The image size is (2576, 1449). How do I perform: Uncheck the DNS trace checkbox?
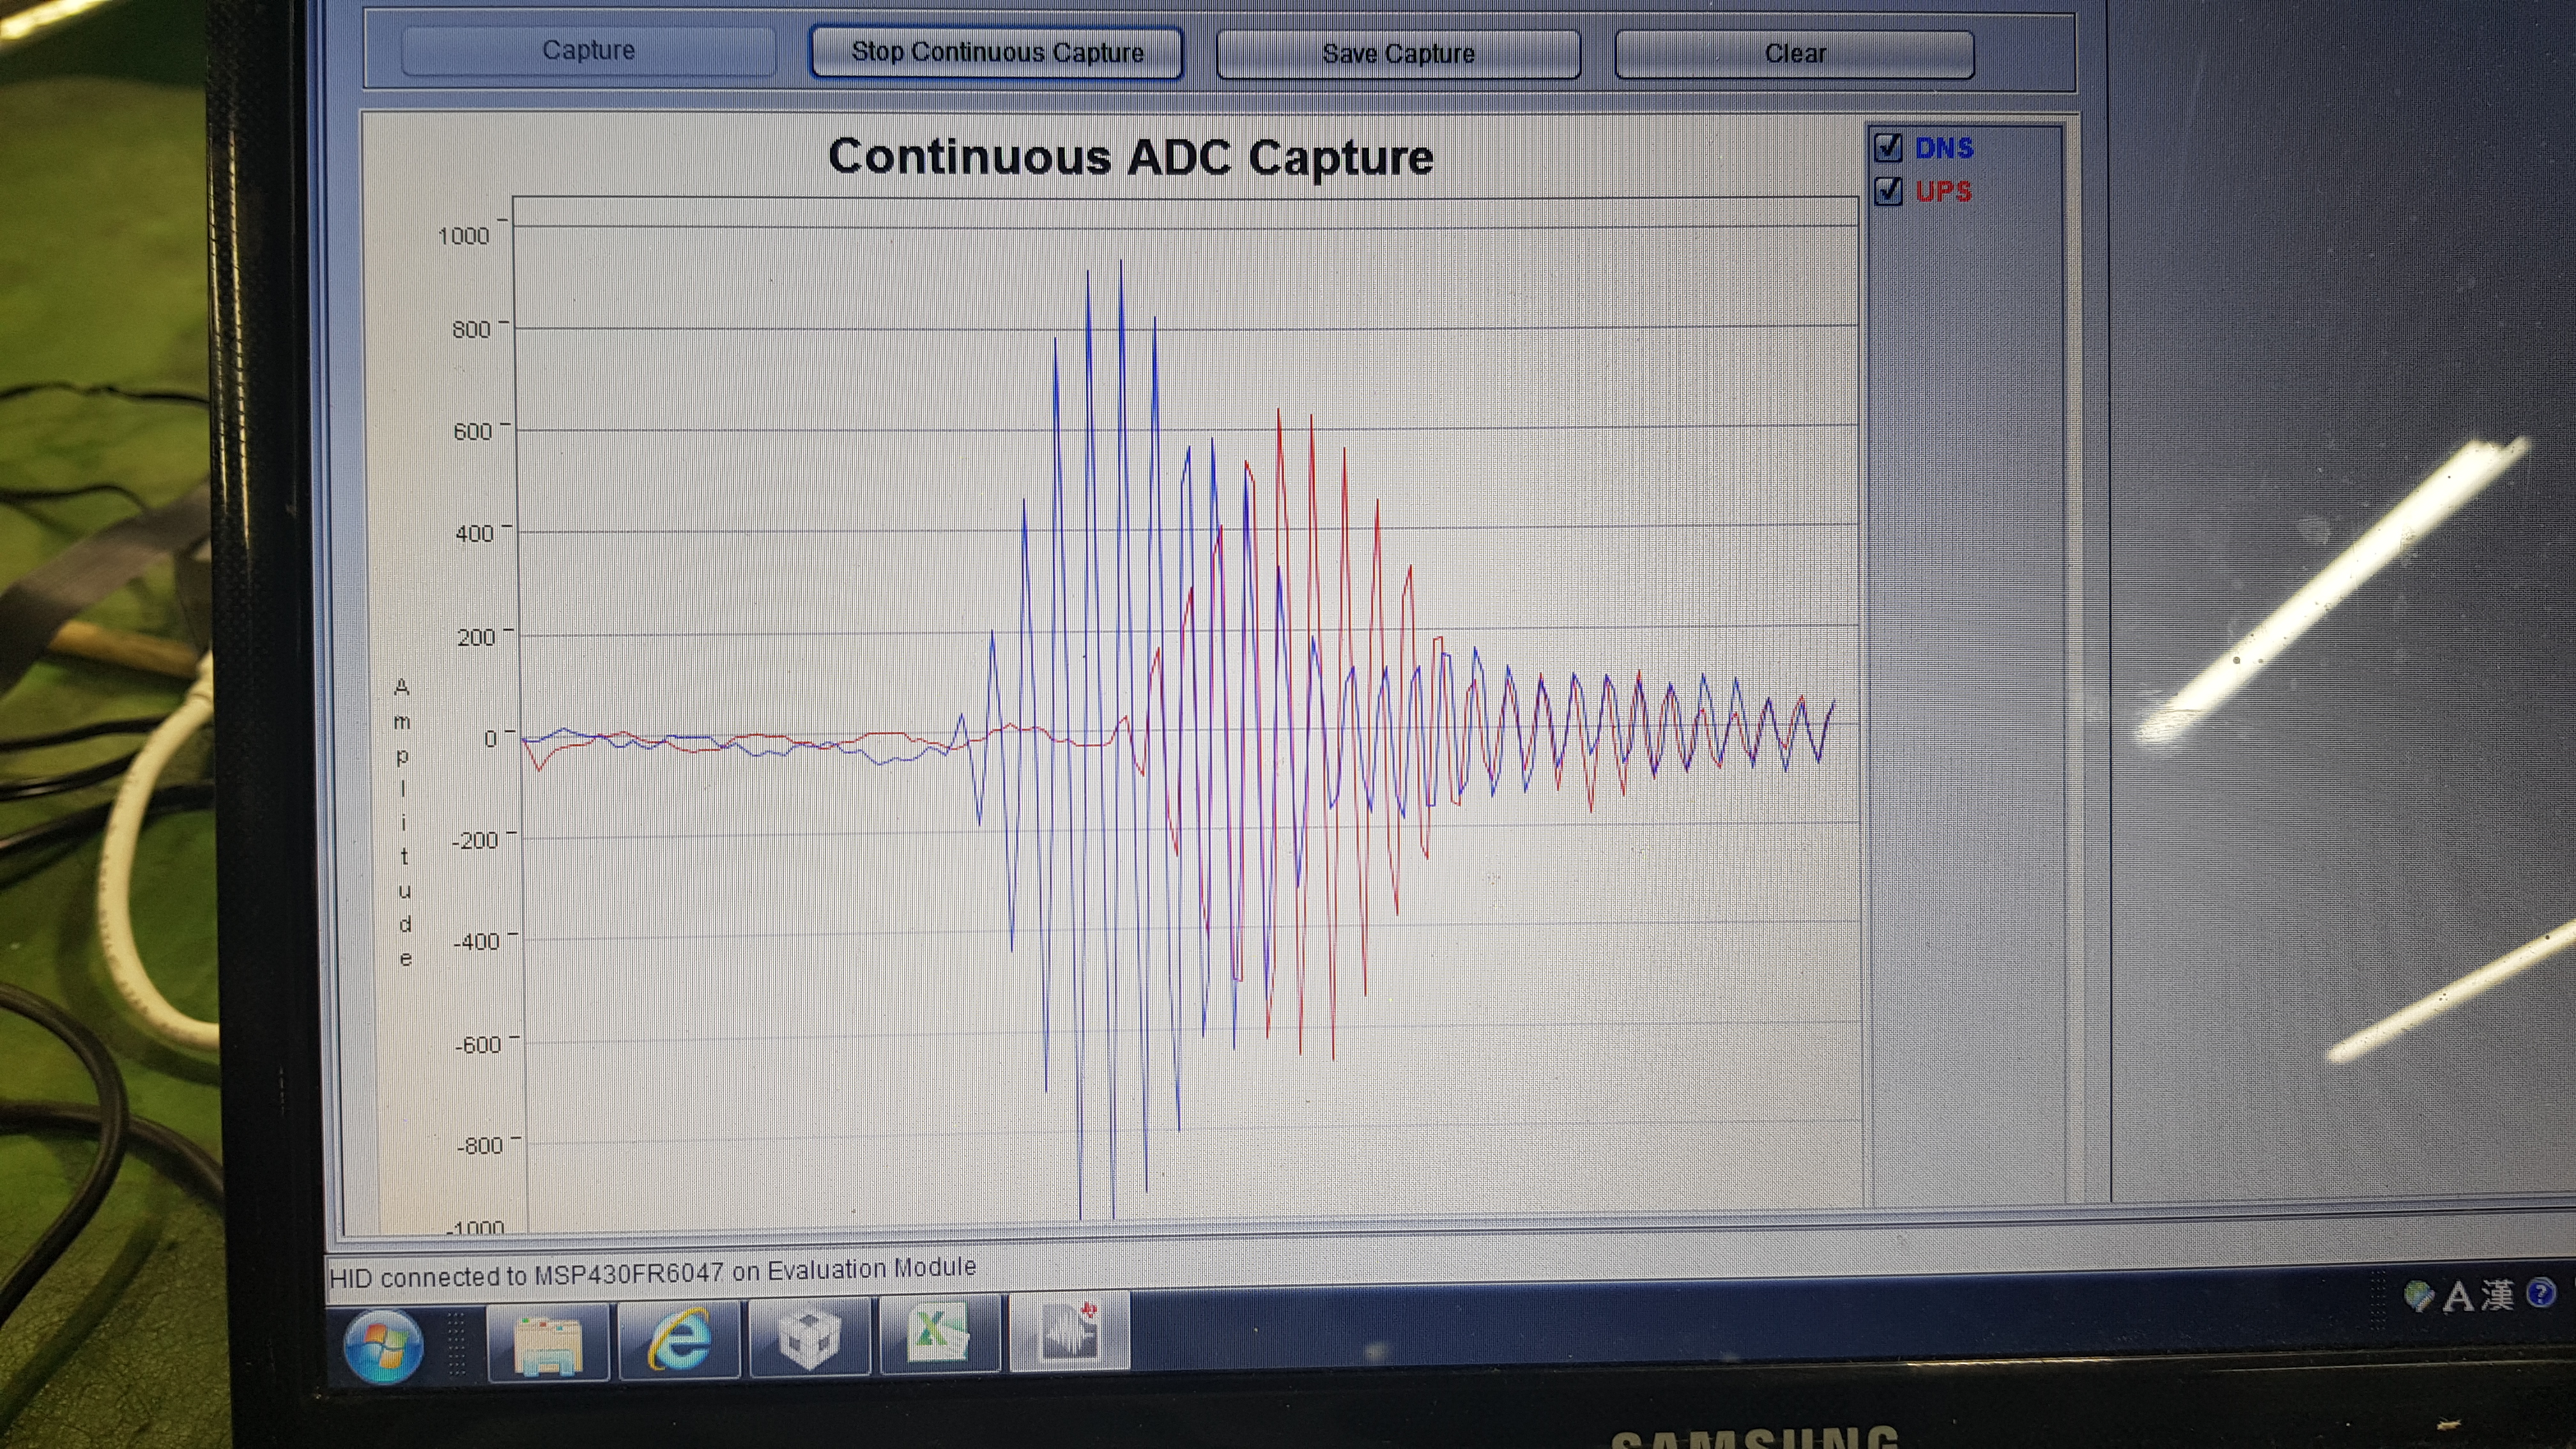(1888, 148)
